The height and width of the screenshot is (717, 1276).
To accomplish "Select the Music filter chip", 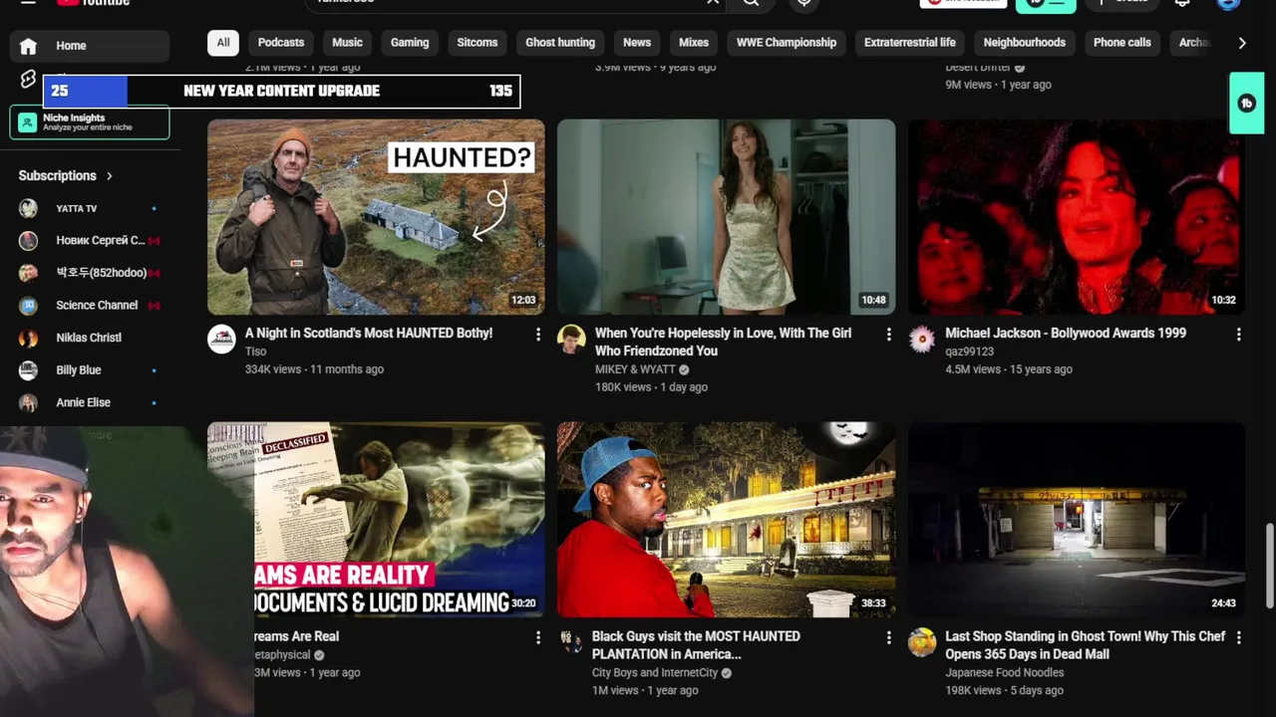I will pos(347,43).
